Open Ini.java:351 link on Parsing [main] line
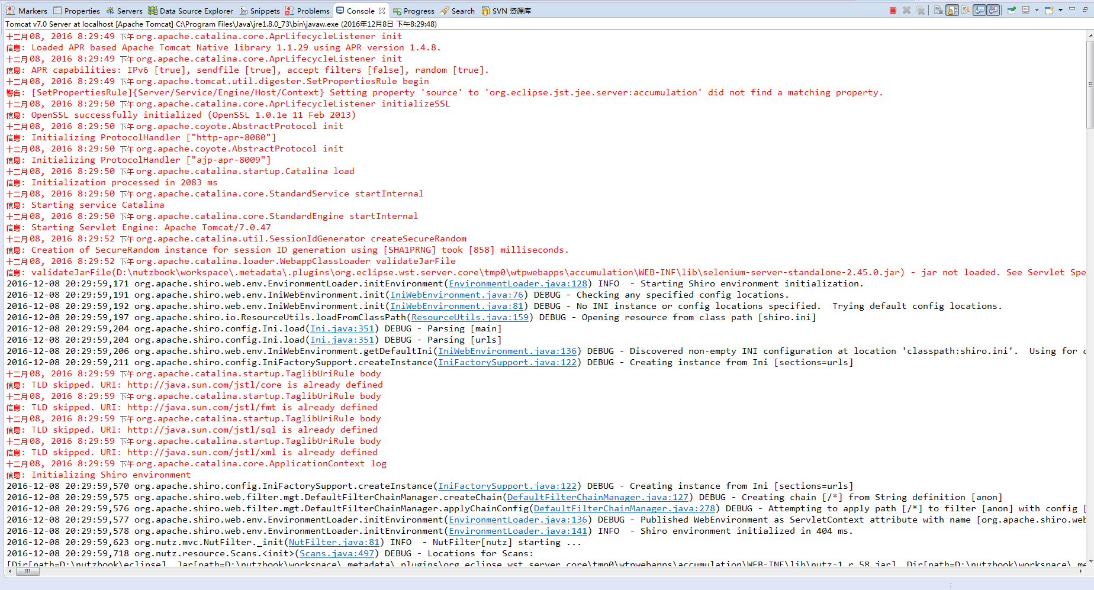Viewport: 1094px width, 590px height. 342,328
